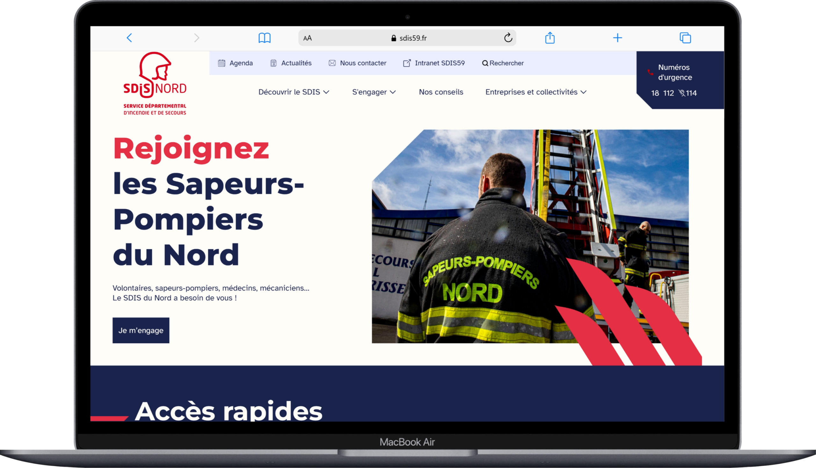Click the Safari forward arrow
This screenshot has height=468, width=816.
point(197,38)
